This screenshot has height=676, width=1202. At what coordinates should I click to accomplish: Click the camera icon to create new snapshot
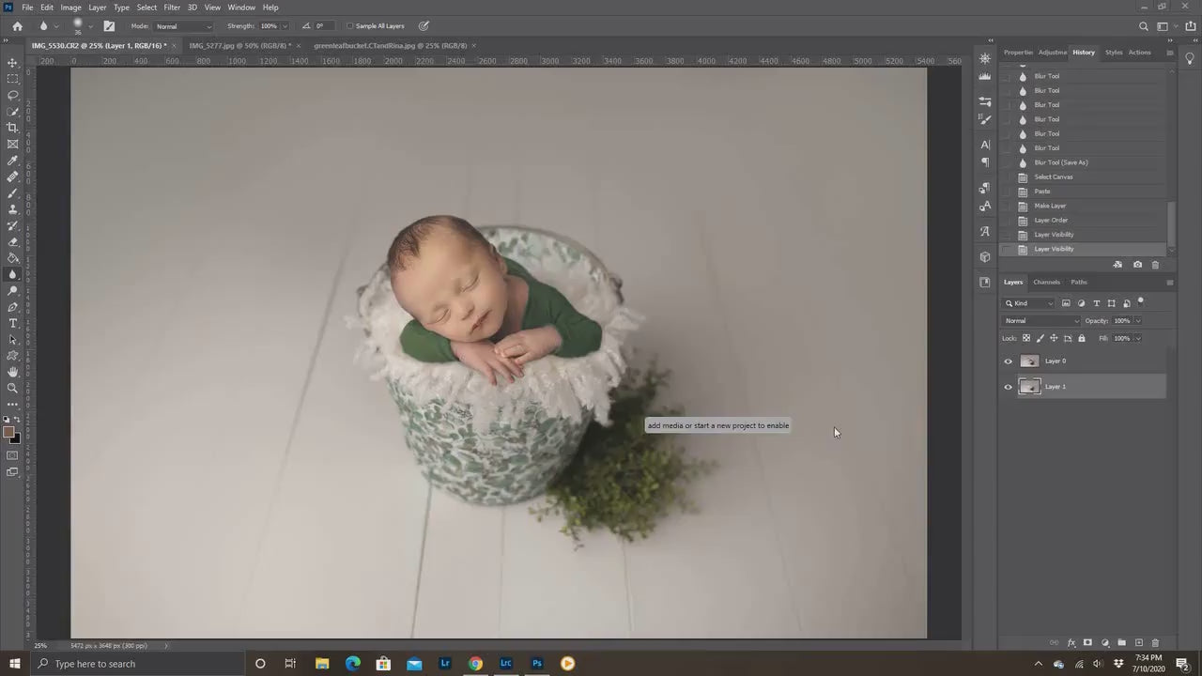[1137, 264]
